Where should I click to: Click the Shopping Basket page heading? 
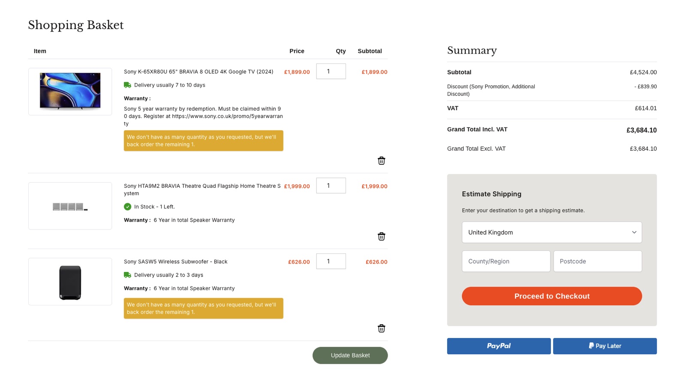pos(76,25)
